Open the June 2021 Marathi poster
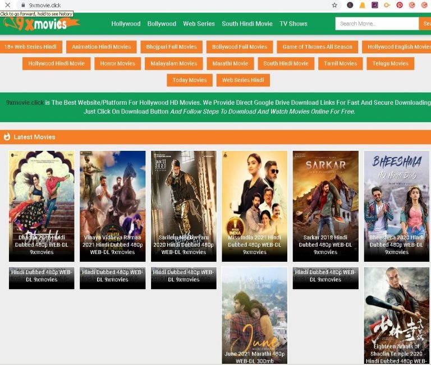This screenshot has height=365, width=431. [255, 315]
